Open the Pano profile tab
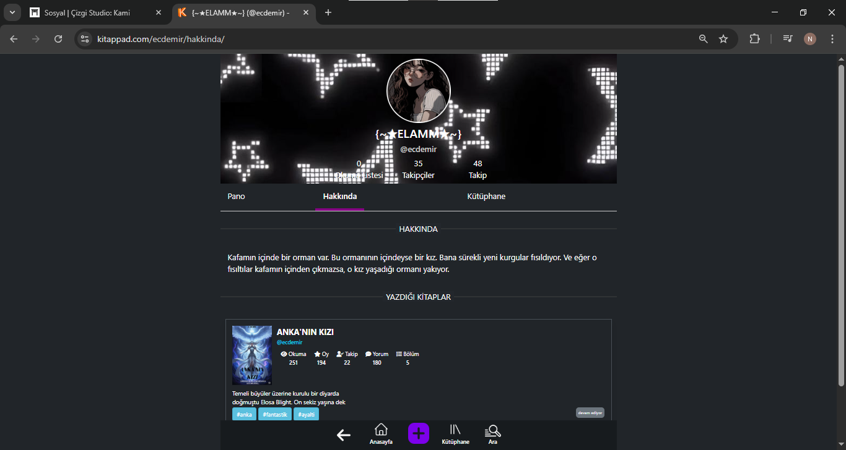This screenshot has height=450, width=846. pyautogui.click(x=236, y=197)
